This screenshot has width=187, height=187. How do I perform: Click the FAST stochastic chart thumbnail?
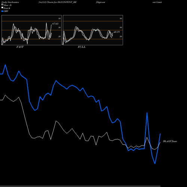click(x=31, y=30)
